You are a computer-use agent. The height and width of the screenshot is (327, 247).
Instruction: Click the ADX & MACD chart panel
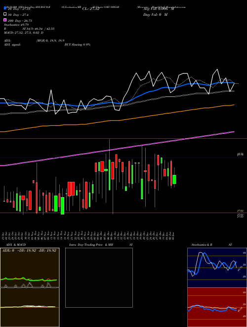[30, 287]
